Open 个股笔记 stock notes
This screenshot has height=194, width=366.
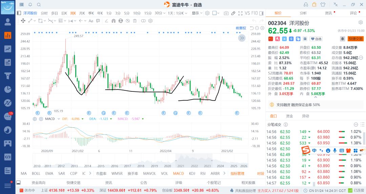pos(213,183)
